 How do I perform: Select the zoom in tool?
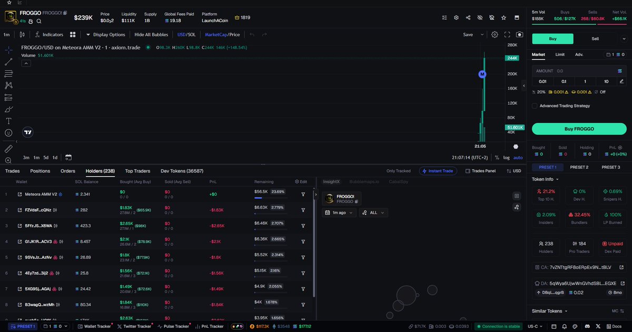point(8,160)
